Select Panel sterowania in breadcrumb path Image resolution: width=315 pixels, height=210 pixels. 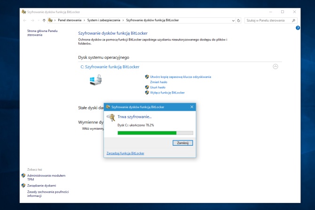tap(69, 21)
